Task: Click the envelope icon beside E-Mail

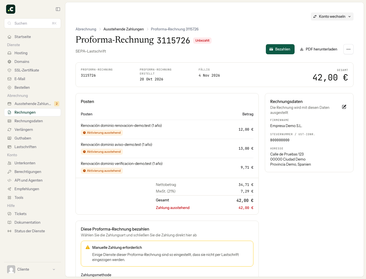Action: pos(9,79)
